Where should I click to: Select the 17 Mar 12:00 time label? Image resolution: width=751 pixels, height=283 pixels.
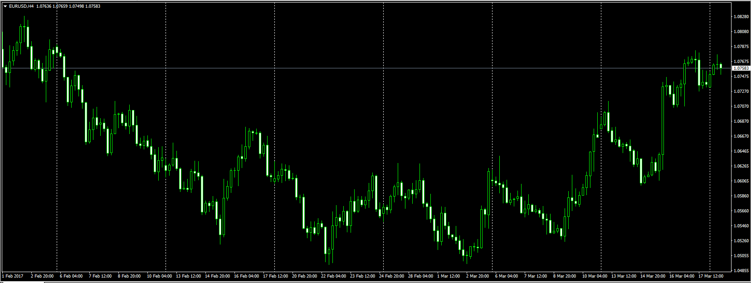tap(711, 276)
